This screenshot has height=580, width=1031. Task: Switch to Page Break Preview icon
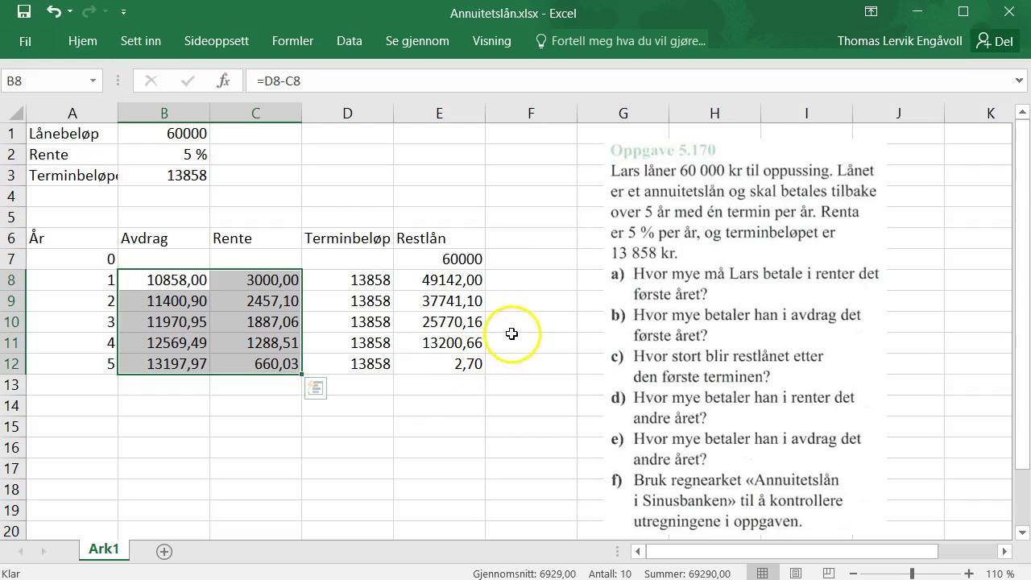[x=830, y=574]
